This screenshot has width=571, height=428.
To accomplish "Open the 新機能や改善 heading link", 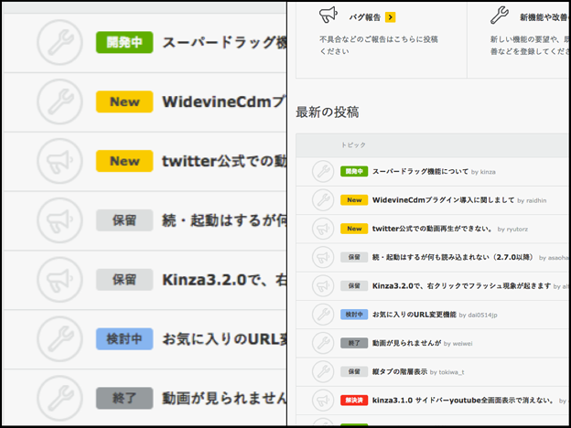I will pos(545,17).
